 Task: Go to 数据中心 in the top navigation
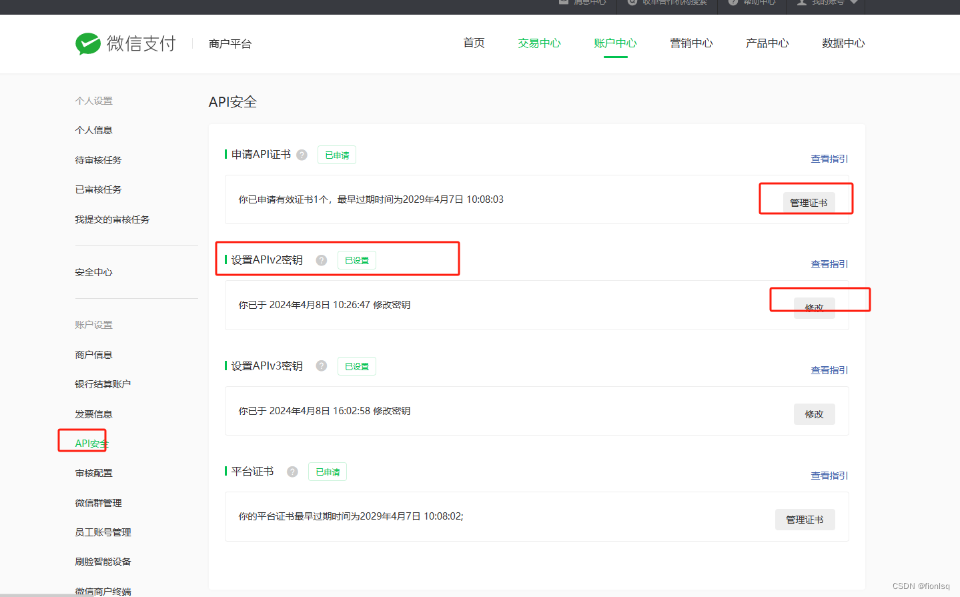(x=843, y=43)
